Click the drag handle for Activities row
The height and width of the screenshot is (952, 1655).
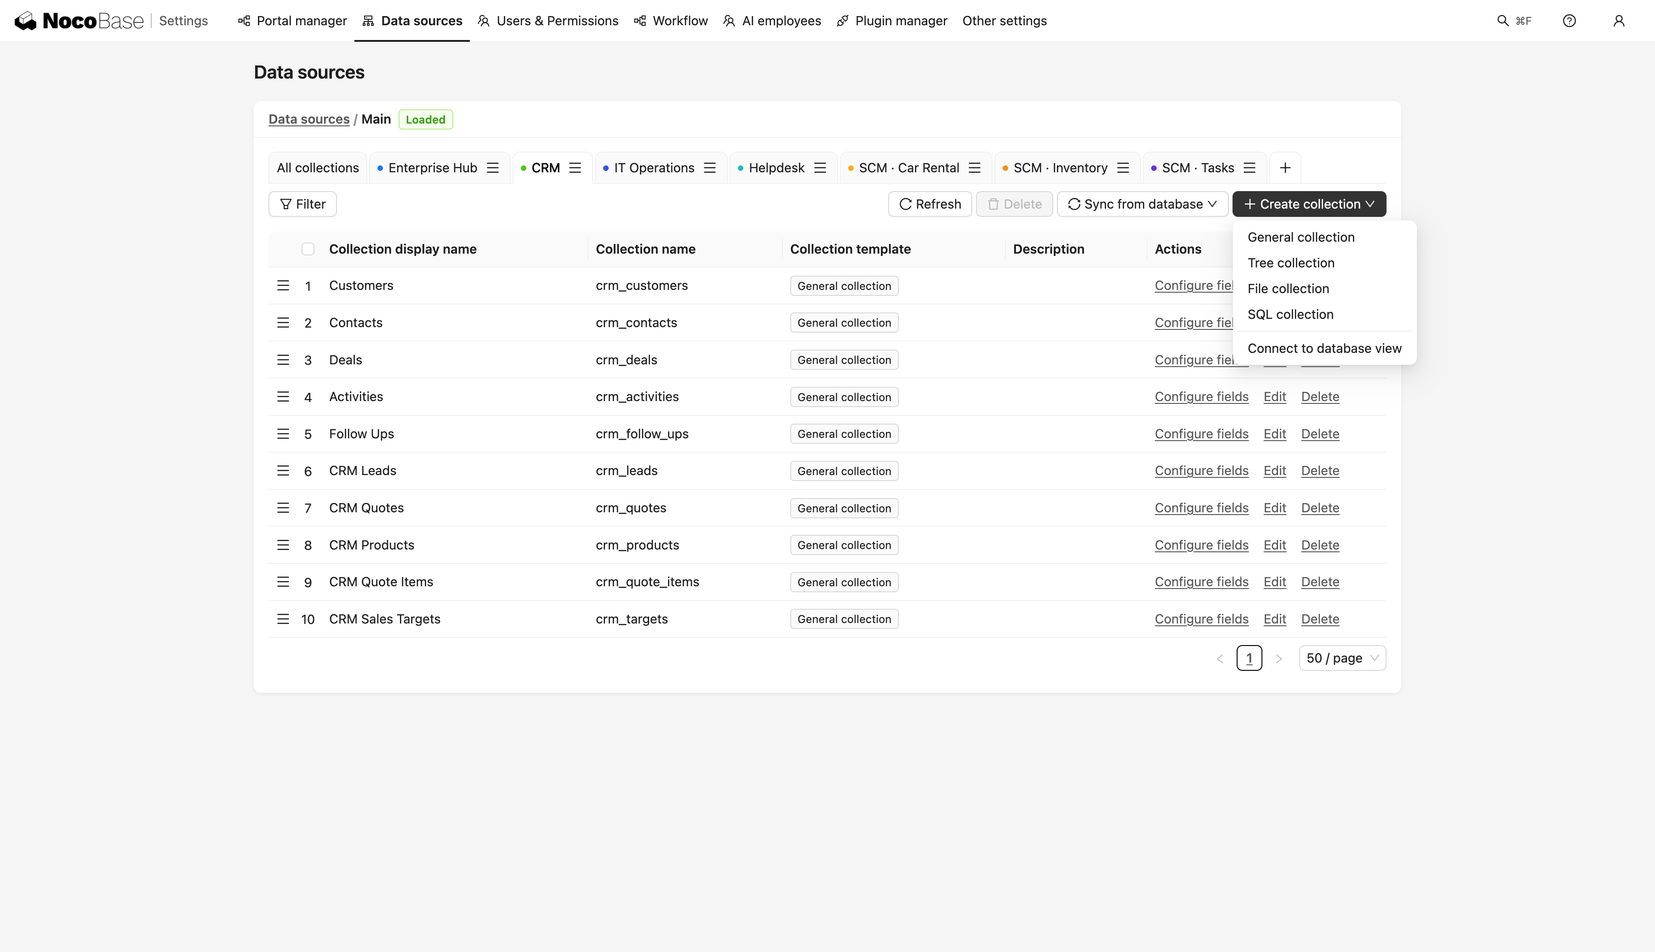(283, 397)
